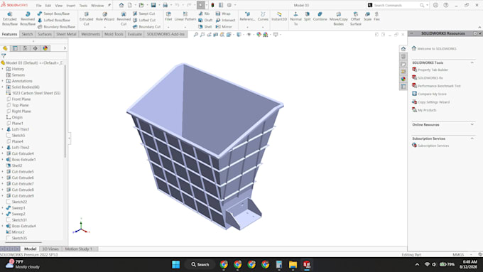Expand the Boss-Extrude1 feature
The image size is (483, 272).
coord(2,160)
